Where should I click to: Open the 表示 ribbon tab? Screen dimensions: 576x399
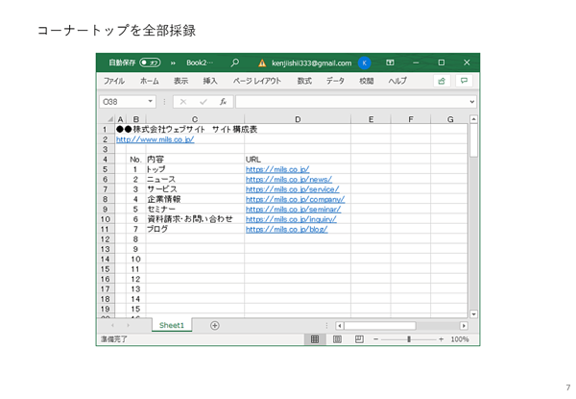(x=180, y=81)
